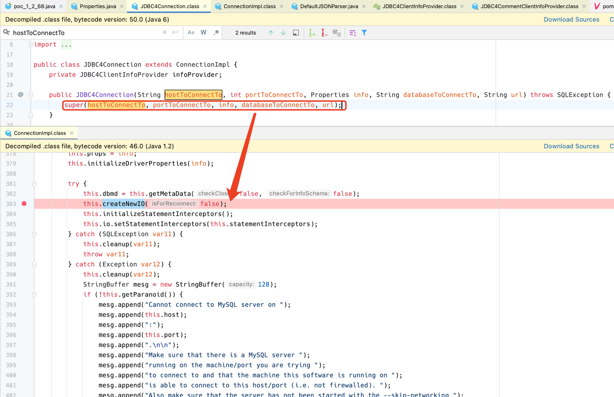
Task: Click the @ gutter icon on line 21
Action: click(21, 95)
